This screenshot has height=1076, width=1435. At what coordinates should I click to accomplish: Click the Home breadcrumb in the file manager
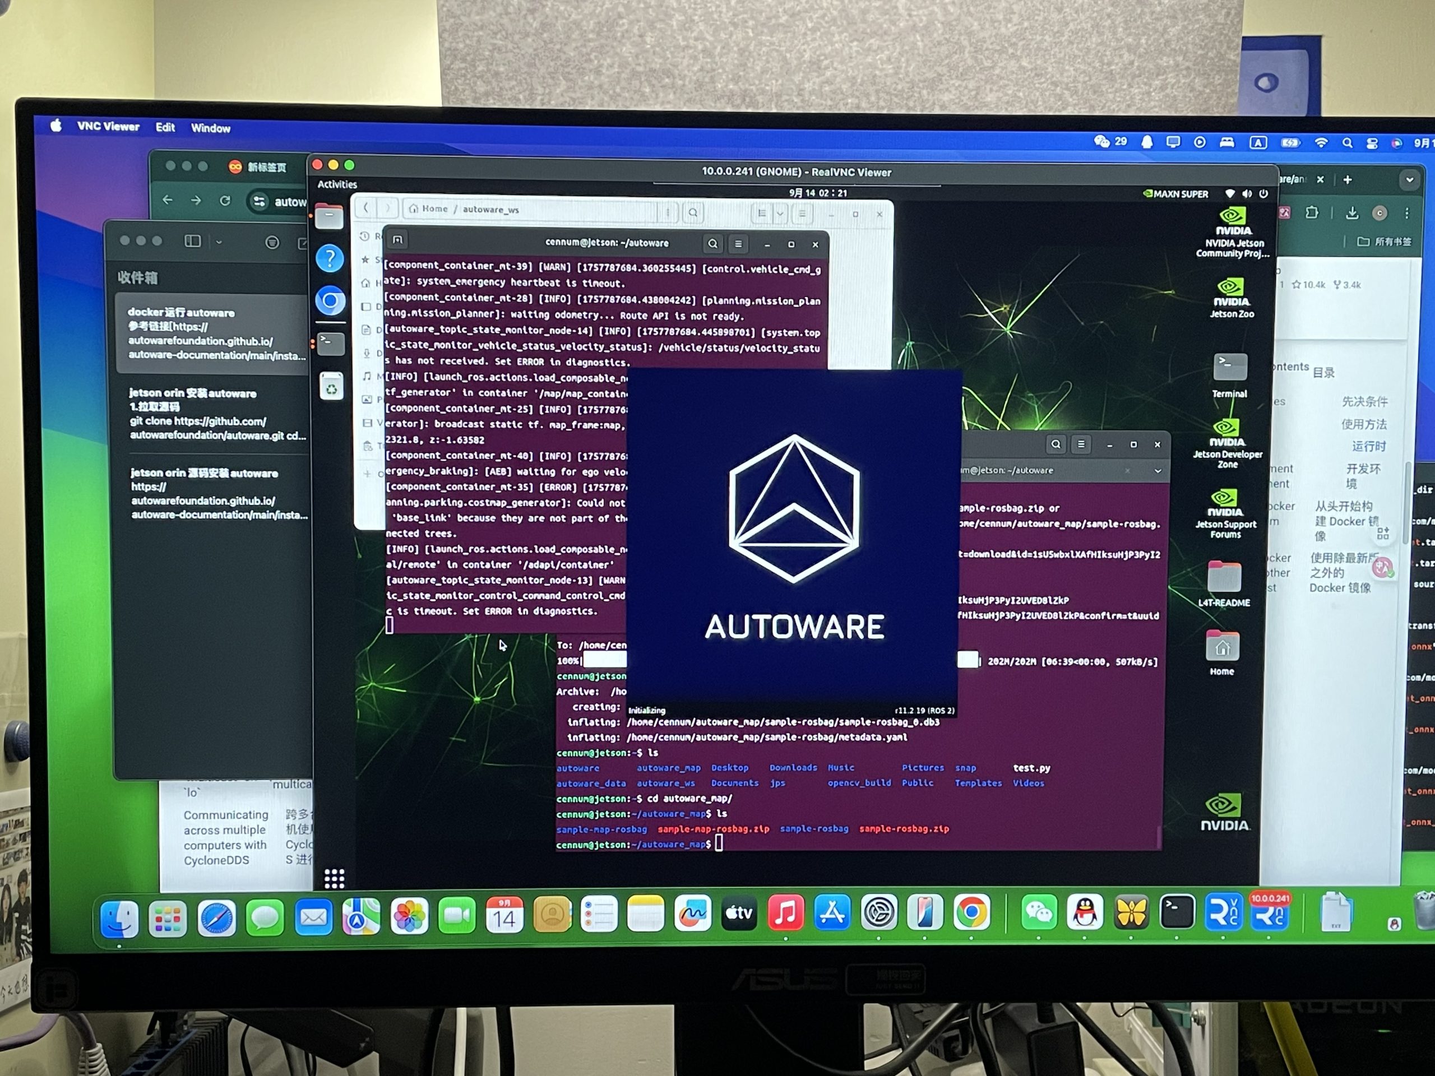pyautogui.click(x=429, y=209)
